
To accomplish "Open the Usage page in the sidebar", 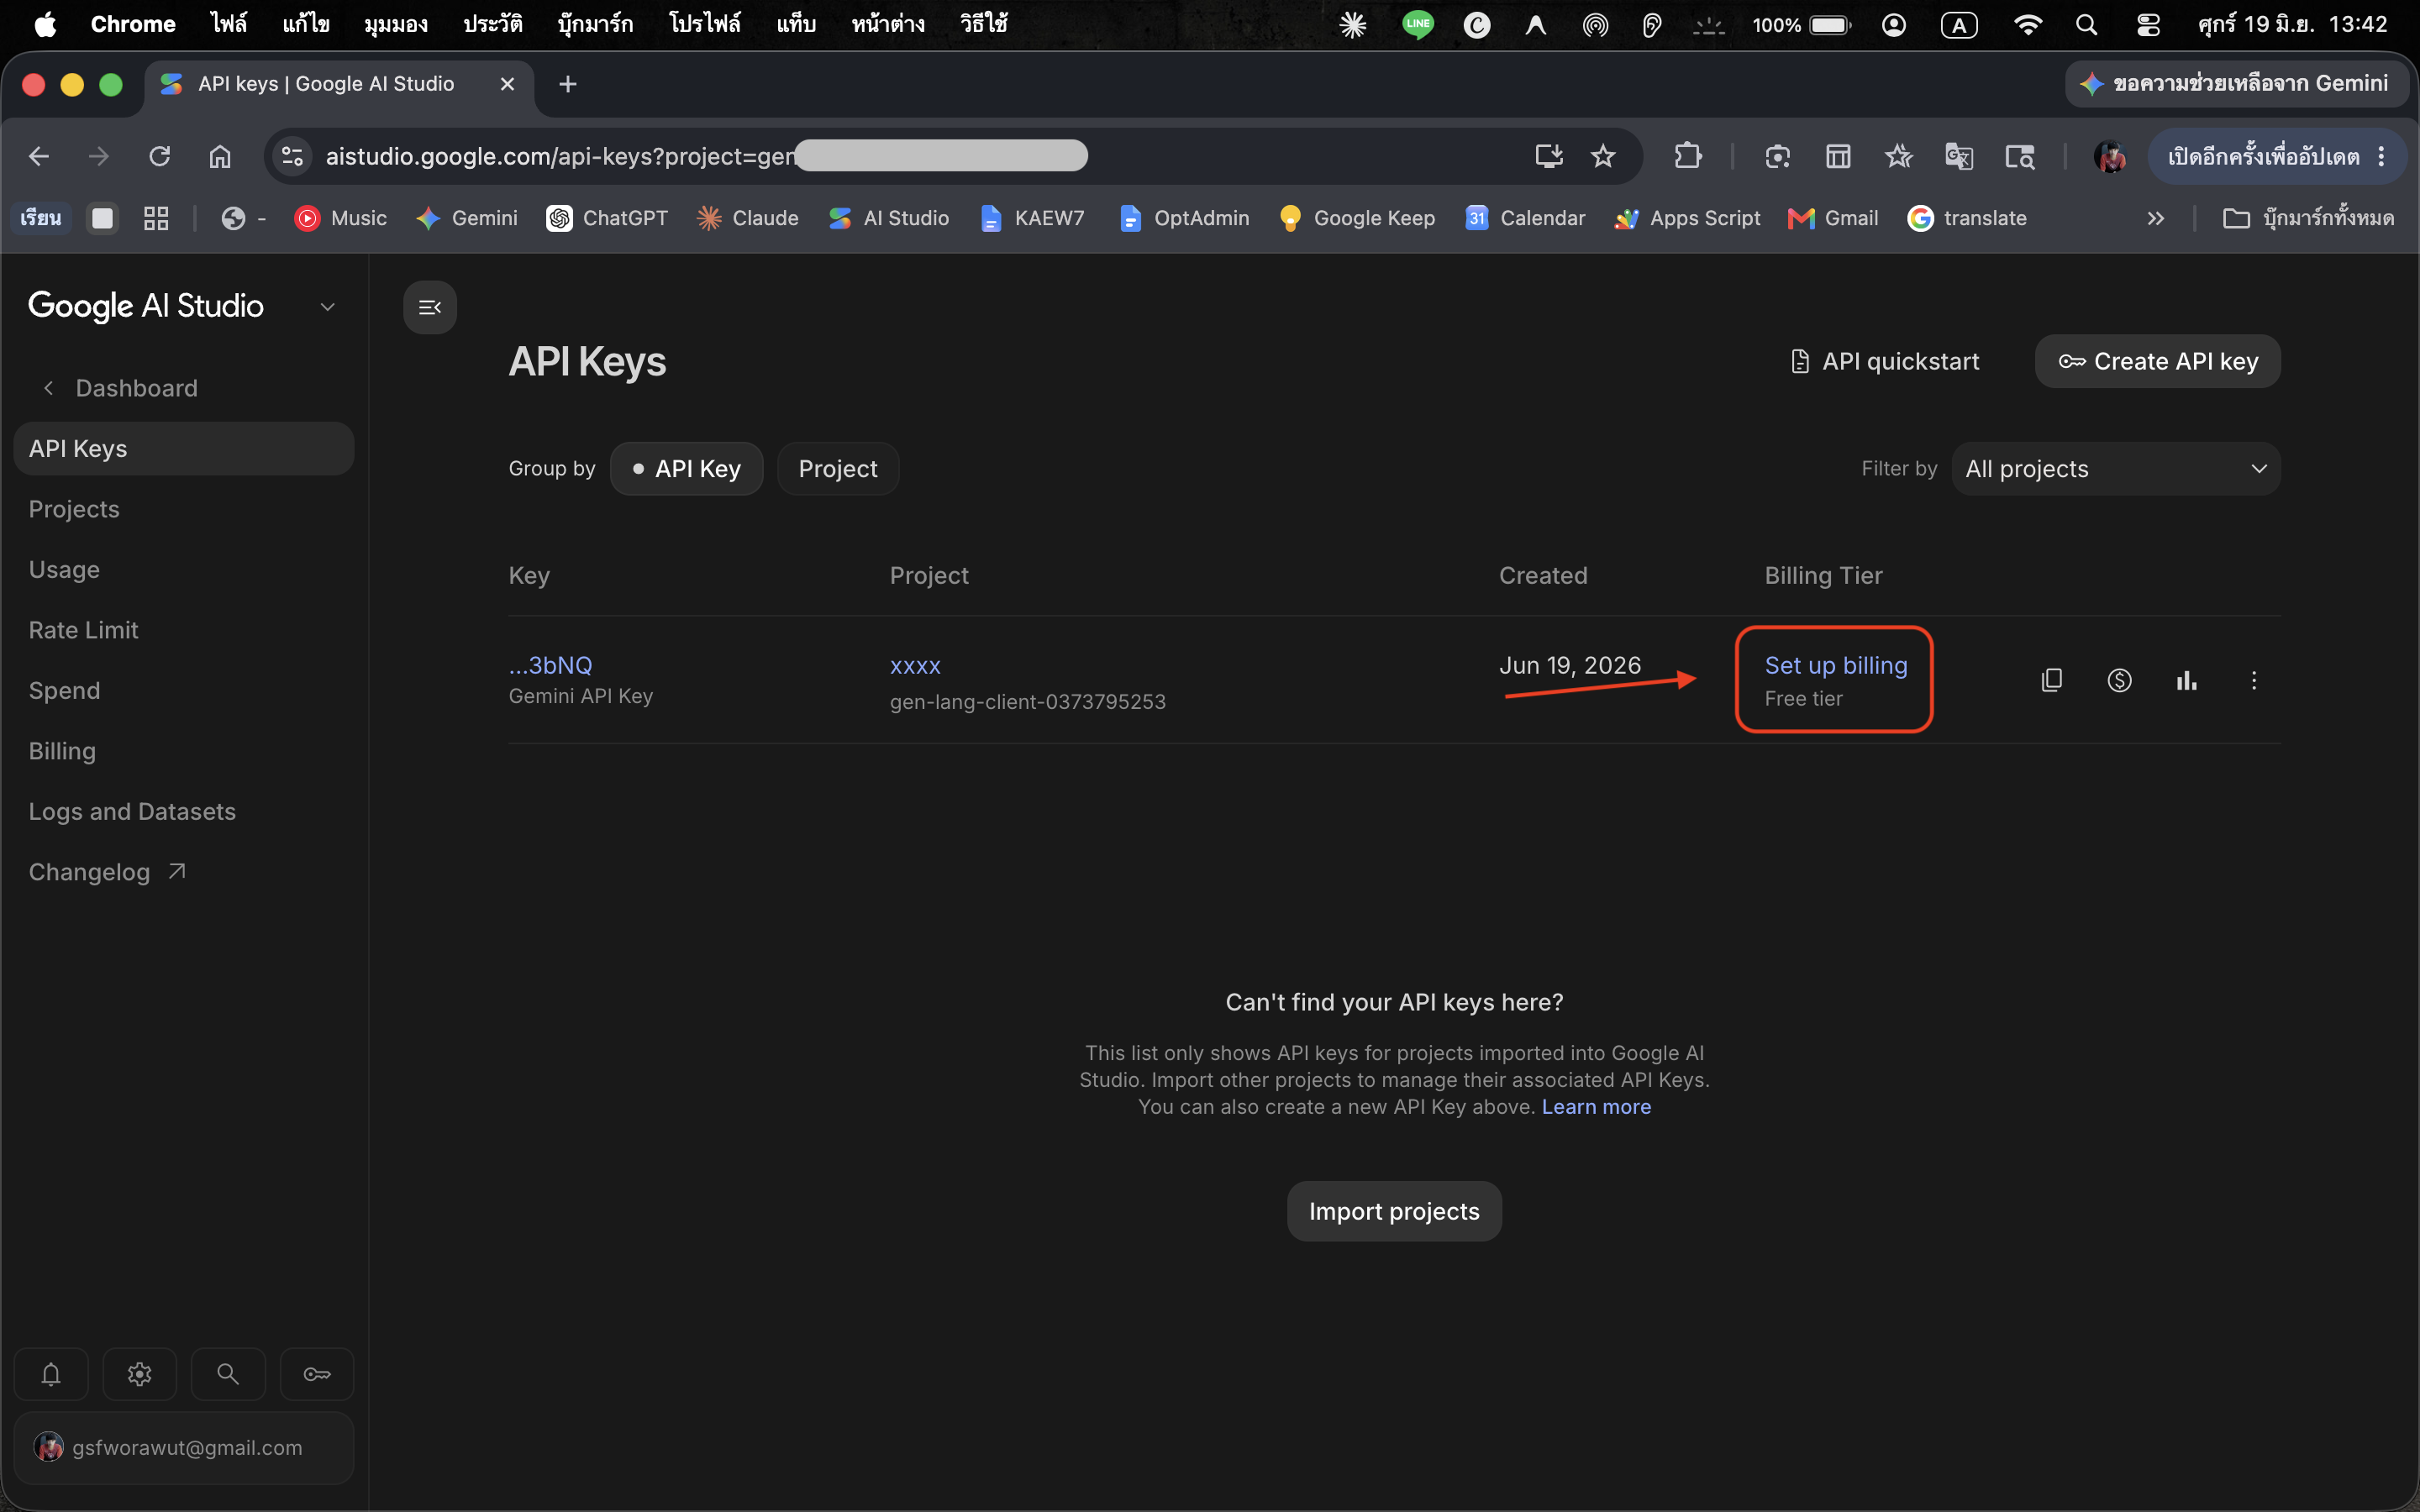I will pyautogui.click(x=64, y=570).
